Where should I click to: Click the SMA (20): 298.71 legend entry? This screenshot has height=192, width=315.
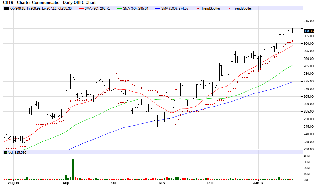coord(94,8)
